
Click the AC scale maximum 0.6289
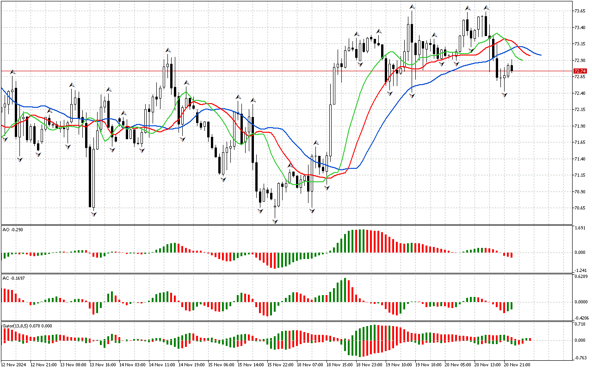[581, 277]
